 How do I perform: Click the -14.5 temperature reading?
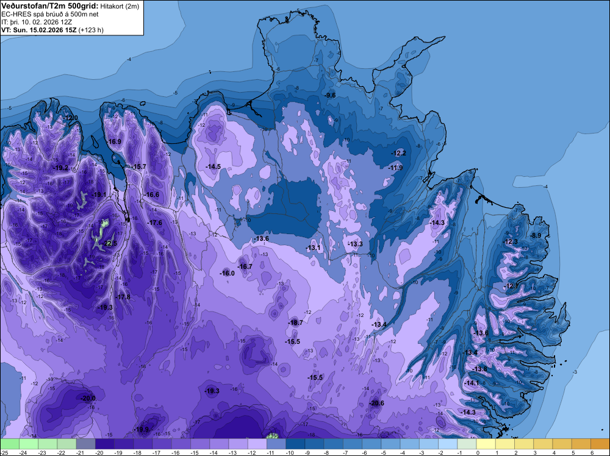click(x=213, y=166)
